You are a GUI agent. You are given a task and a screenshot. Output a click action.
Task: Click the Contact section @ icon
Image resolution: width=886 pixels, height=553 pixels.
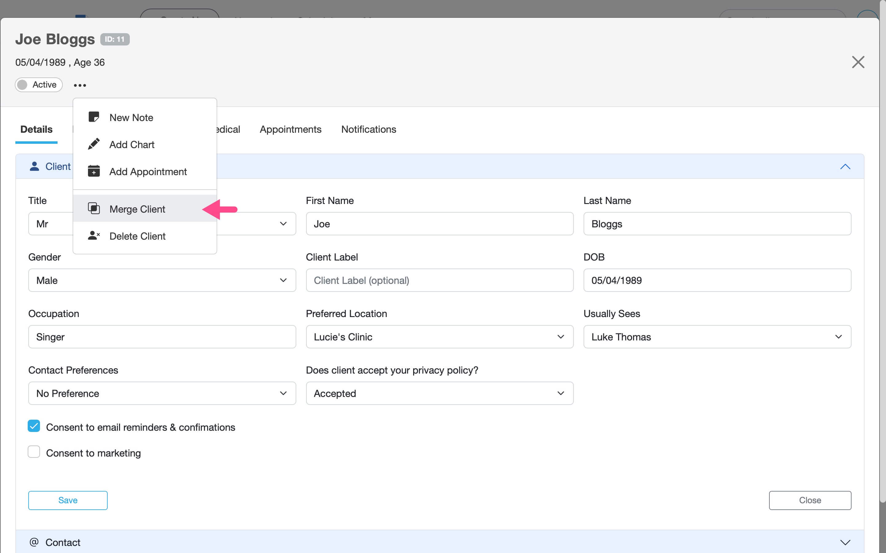34,542
